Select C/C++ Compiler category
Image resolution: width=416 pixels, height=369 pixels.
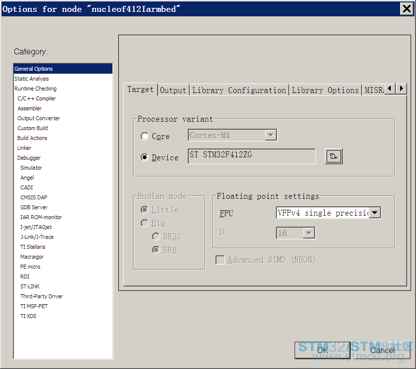[63, 98]
